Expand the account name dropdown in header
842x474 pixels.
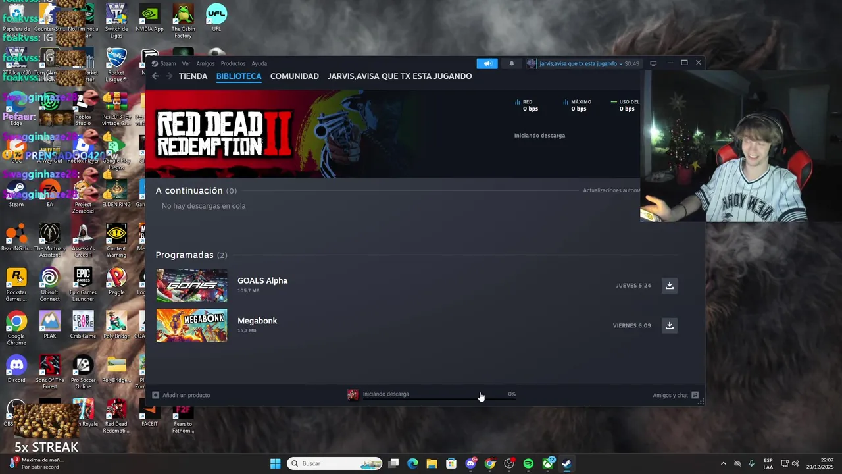click(581, 64)
